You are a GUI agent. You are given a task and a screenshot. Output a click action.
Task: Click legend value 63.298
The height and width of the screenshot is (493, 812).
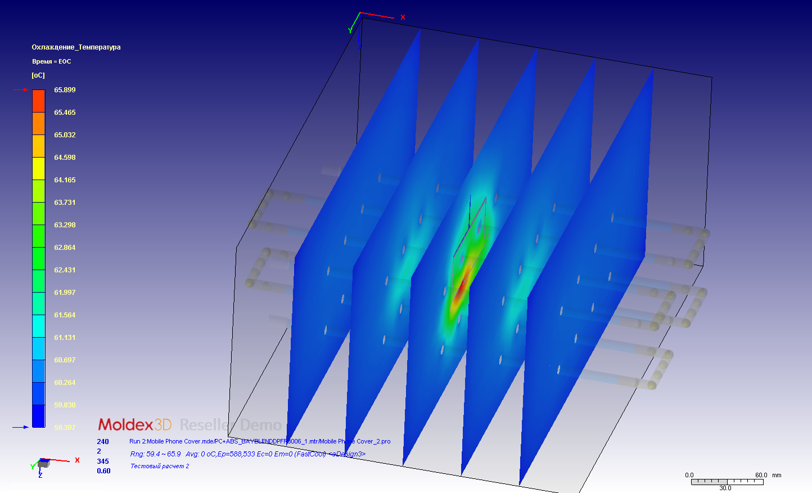tap(65, 225)
